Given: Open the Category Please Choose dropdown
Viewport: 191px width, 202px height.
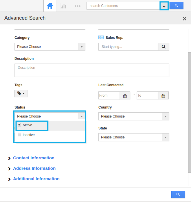Looking at the screenshot, I should (50, 47).
